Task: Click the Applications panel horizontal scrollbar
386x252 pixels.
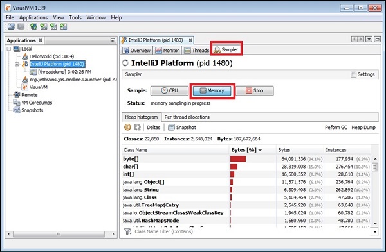Action: coord(59,234)
